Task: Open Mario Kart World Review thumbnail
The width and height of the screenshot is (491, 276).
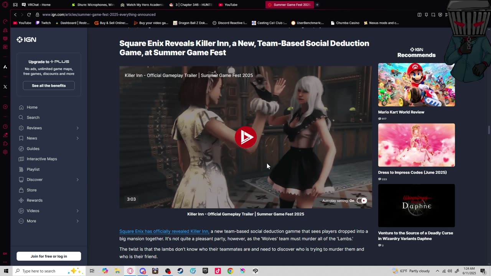Action: click(416, 85)
